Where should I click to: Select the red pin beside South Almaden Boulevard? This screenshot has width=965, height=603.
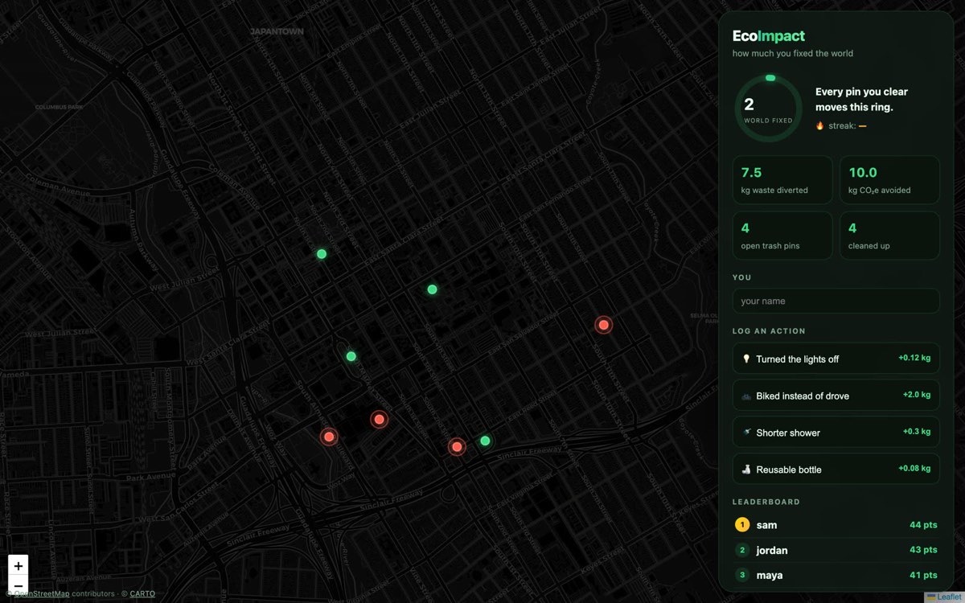pos(329,437)
